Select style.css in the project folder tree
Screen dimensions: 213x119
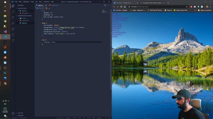coord(24,23)
